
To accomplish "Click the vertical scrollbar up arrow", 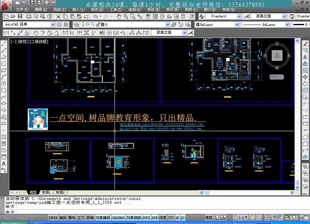I will [x=297, y=41].
